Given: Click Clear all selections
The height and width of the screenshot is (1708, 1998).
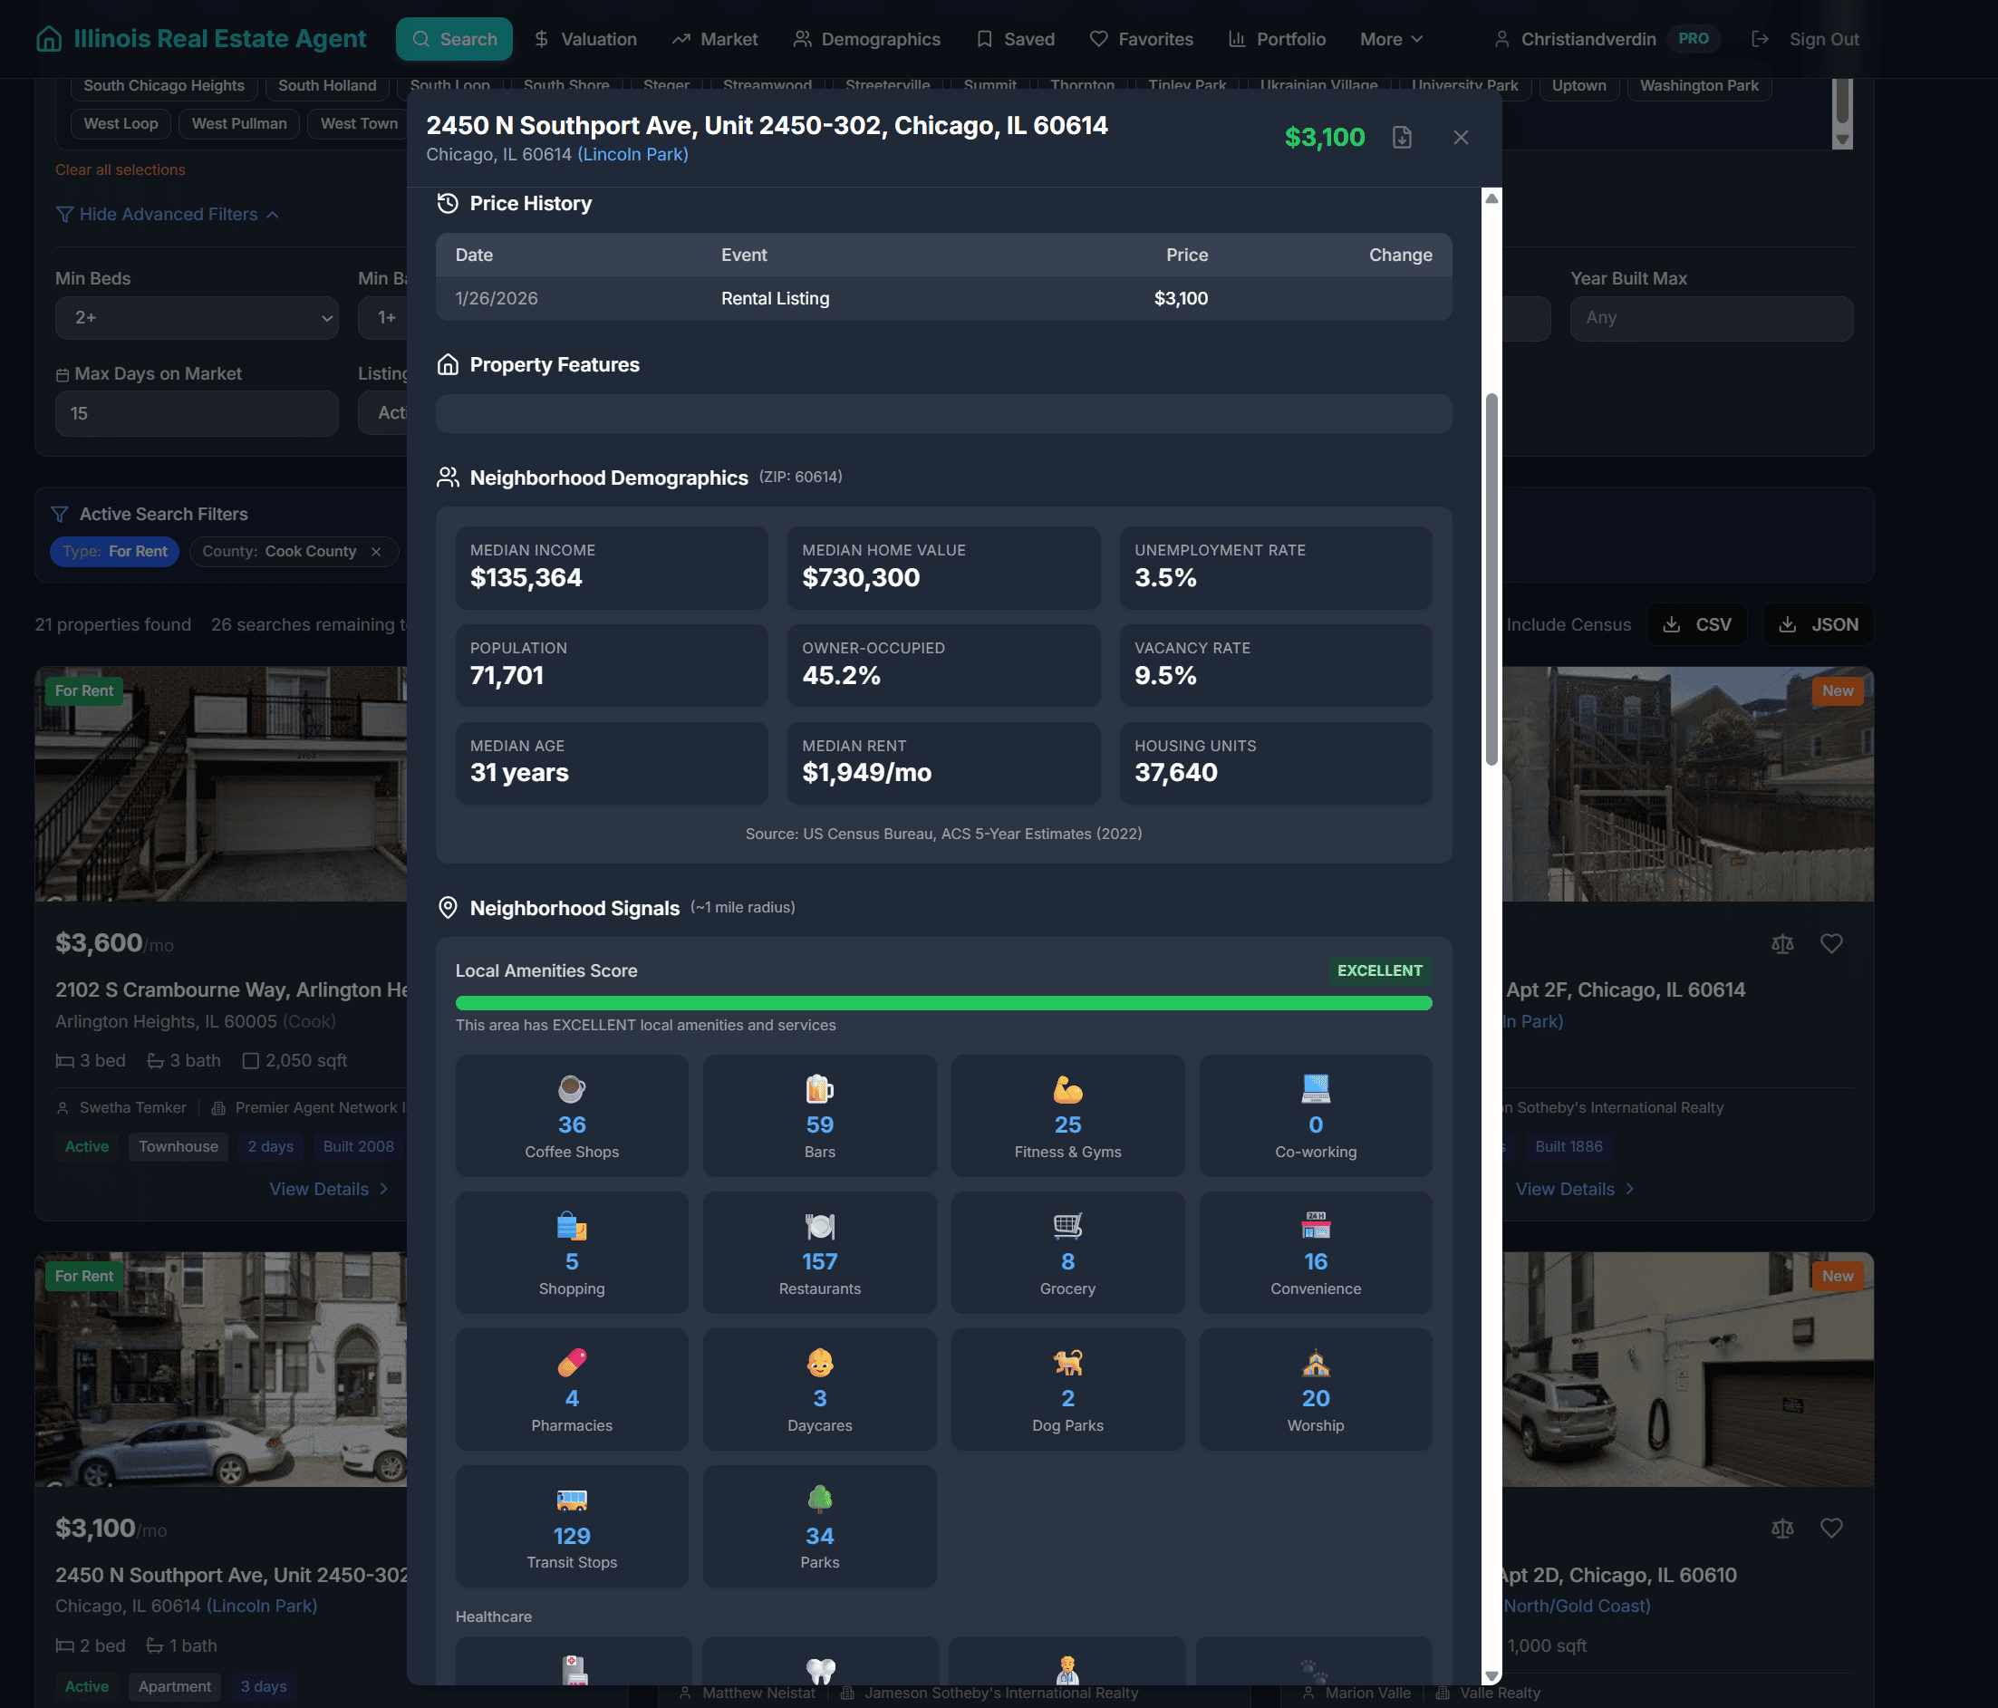Looking at the screenshot, I should pyautogui.click(x=120, y=169).
